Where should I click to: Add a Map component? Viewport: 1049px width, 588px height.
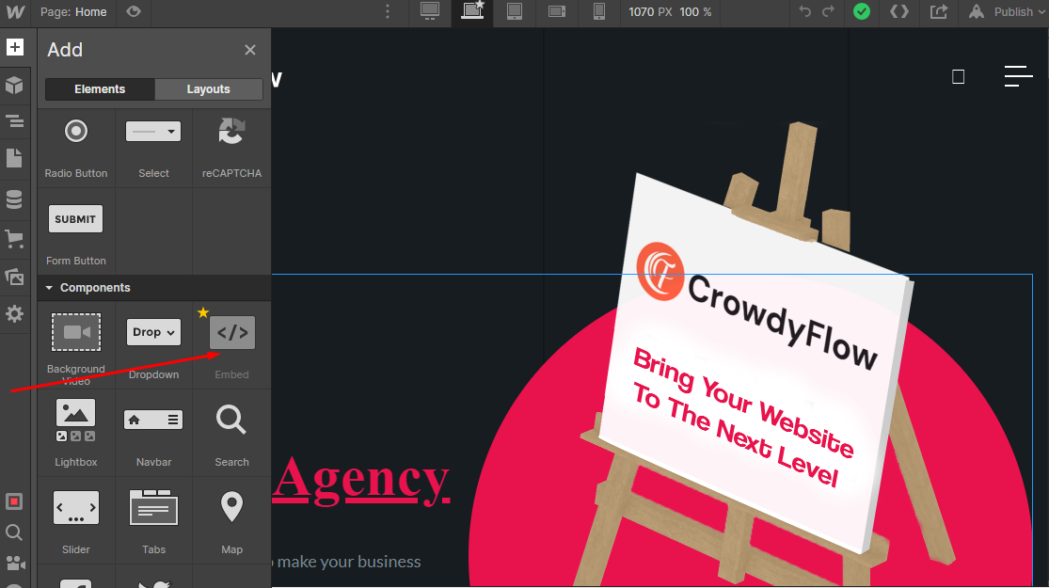231,520
